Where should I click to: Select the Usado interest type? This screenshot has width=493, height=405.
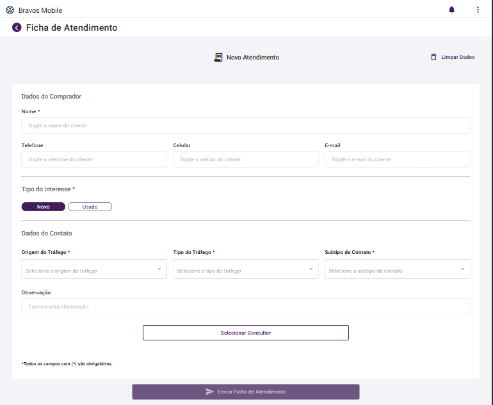pyautogui.click(x=90, y=207)
